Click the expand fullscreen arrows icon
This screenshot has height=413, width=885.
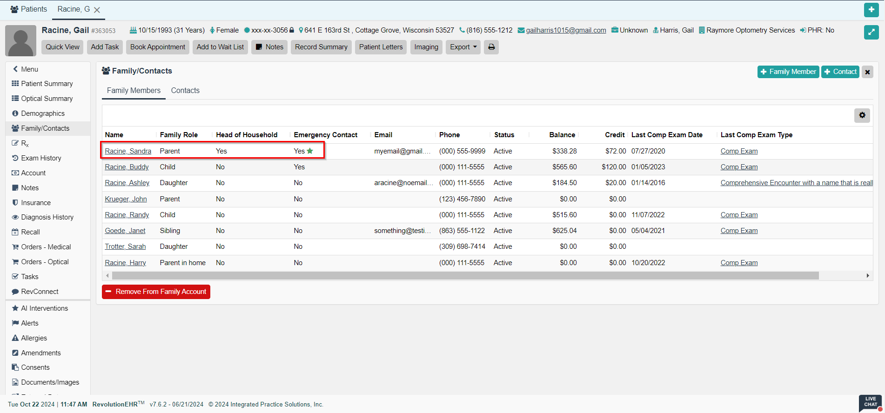[x=871, y=32]
